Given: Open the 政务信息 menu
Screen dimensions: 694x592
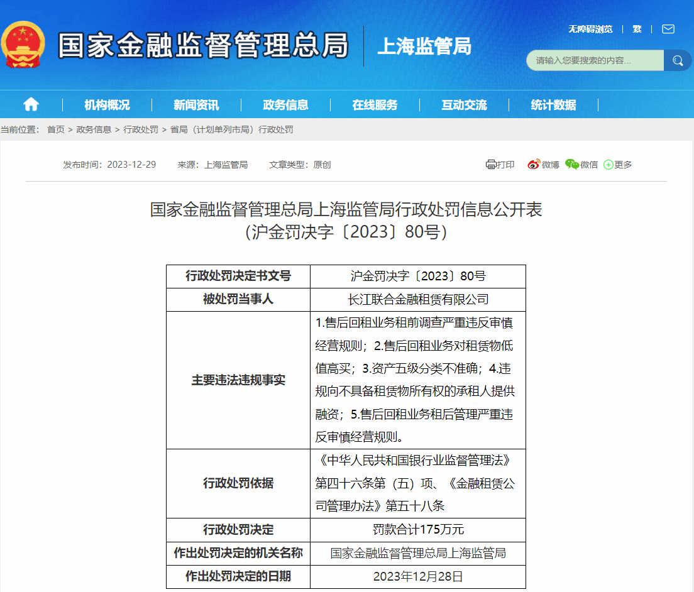Looking at the screenshot, I should [x=285, y=105].
